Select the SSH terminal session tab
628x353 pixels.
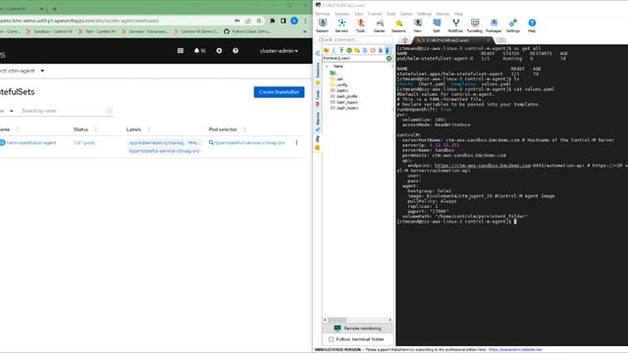tap(452, 40)
